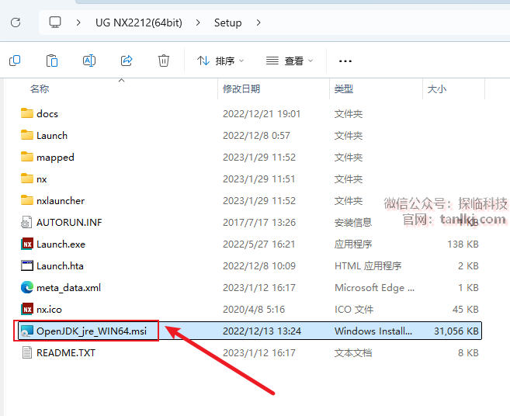Select the nxlauncher folder name
This screenshot has width=510, height=416.
click(61, 201)
